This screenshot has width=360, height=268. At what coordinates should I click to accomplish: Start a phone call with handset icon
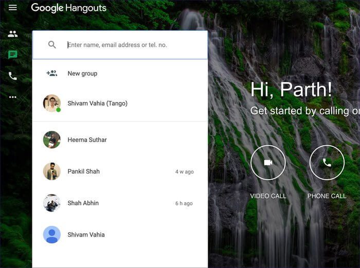[x=327, y=163]
